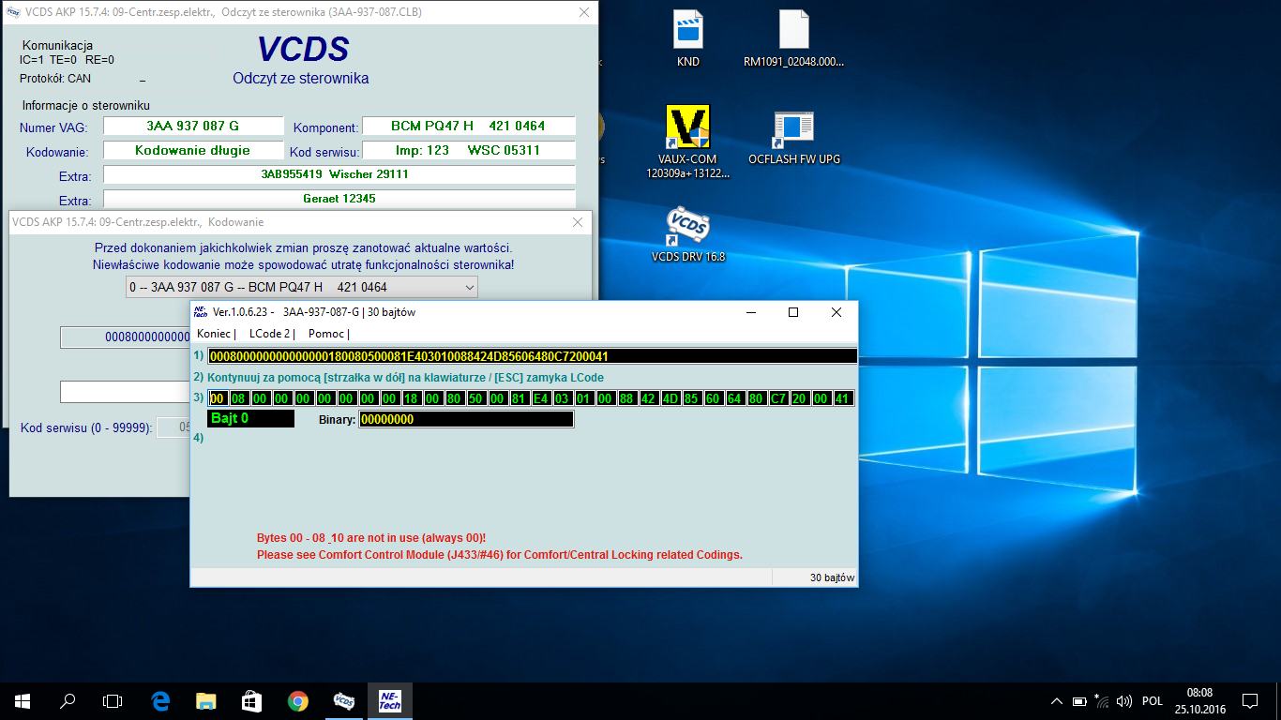Click the Kodowanie długie field
Image resolution: width=1281 pixels, height=720 pixels.
pyautogui.click(x=193, y=150)
